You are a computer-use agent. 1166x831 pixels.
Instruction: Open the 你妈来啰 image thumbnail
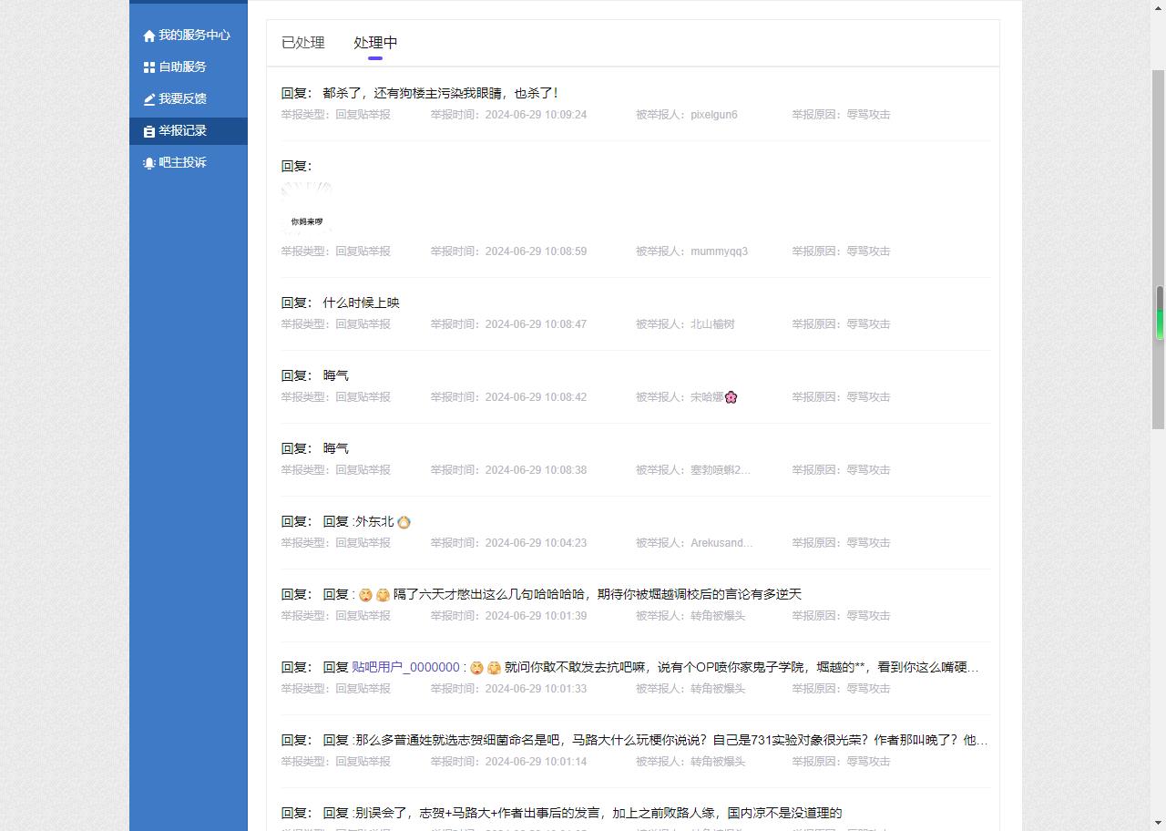(307, 209)
